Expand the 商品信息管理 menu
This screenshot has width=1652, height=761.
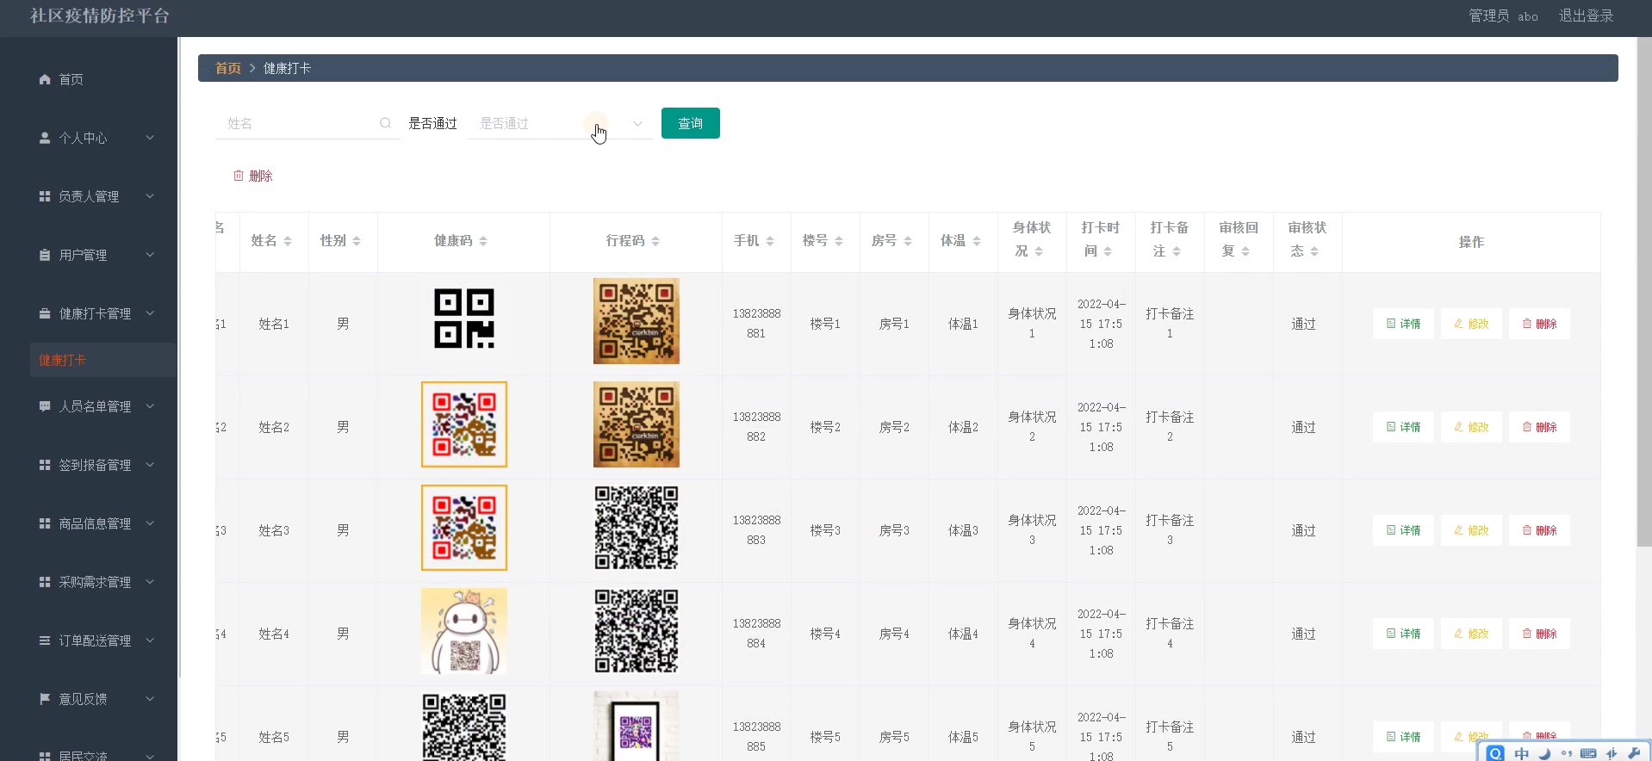pyautogui.click(x=150, y=523)
